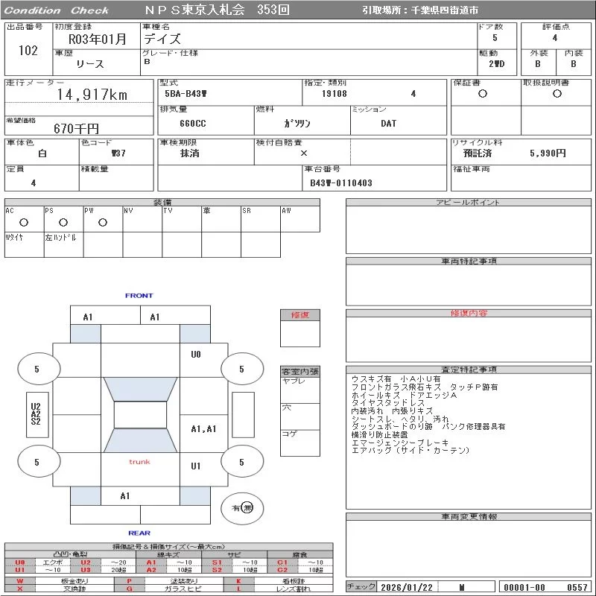596x596 pixels.
Task: Click the アピールポイント section header
Action: pos(469,203)
